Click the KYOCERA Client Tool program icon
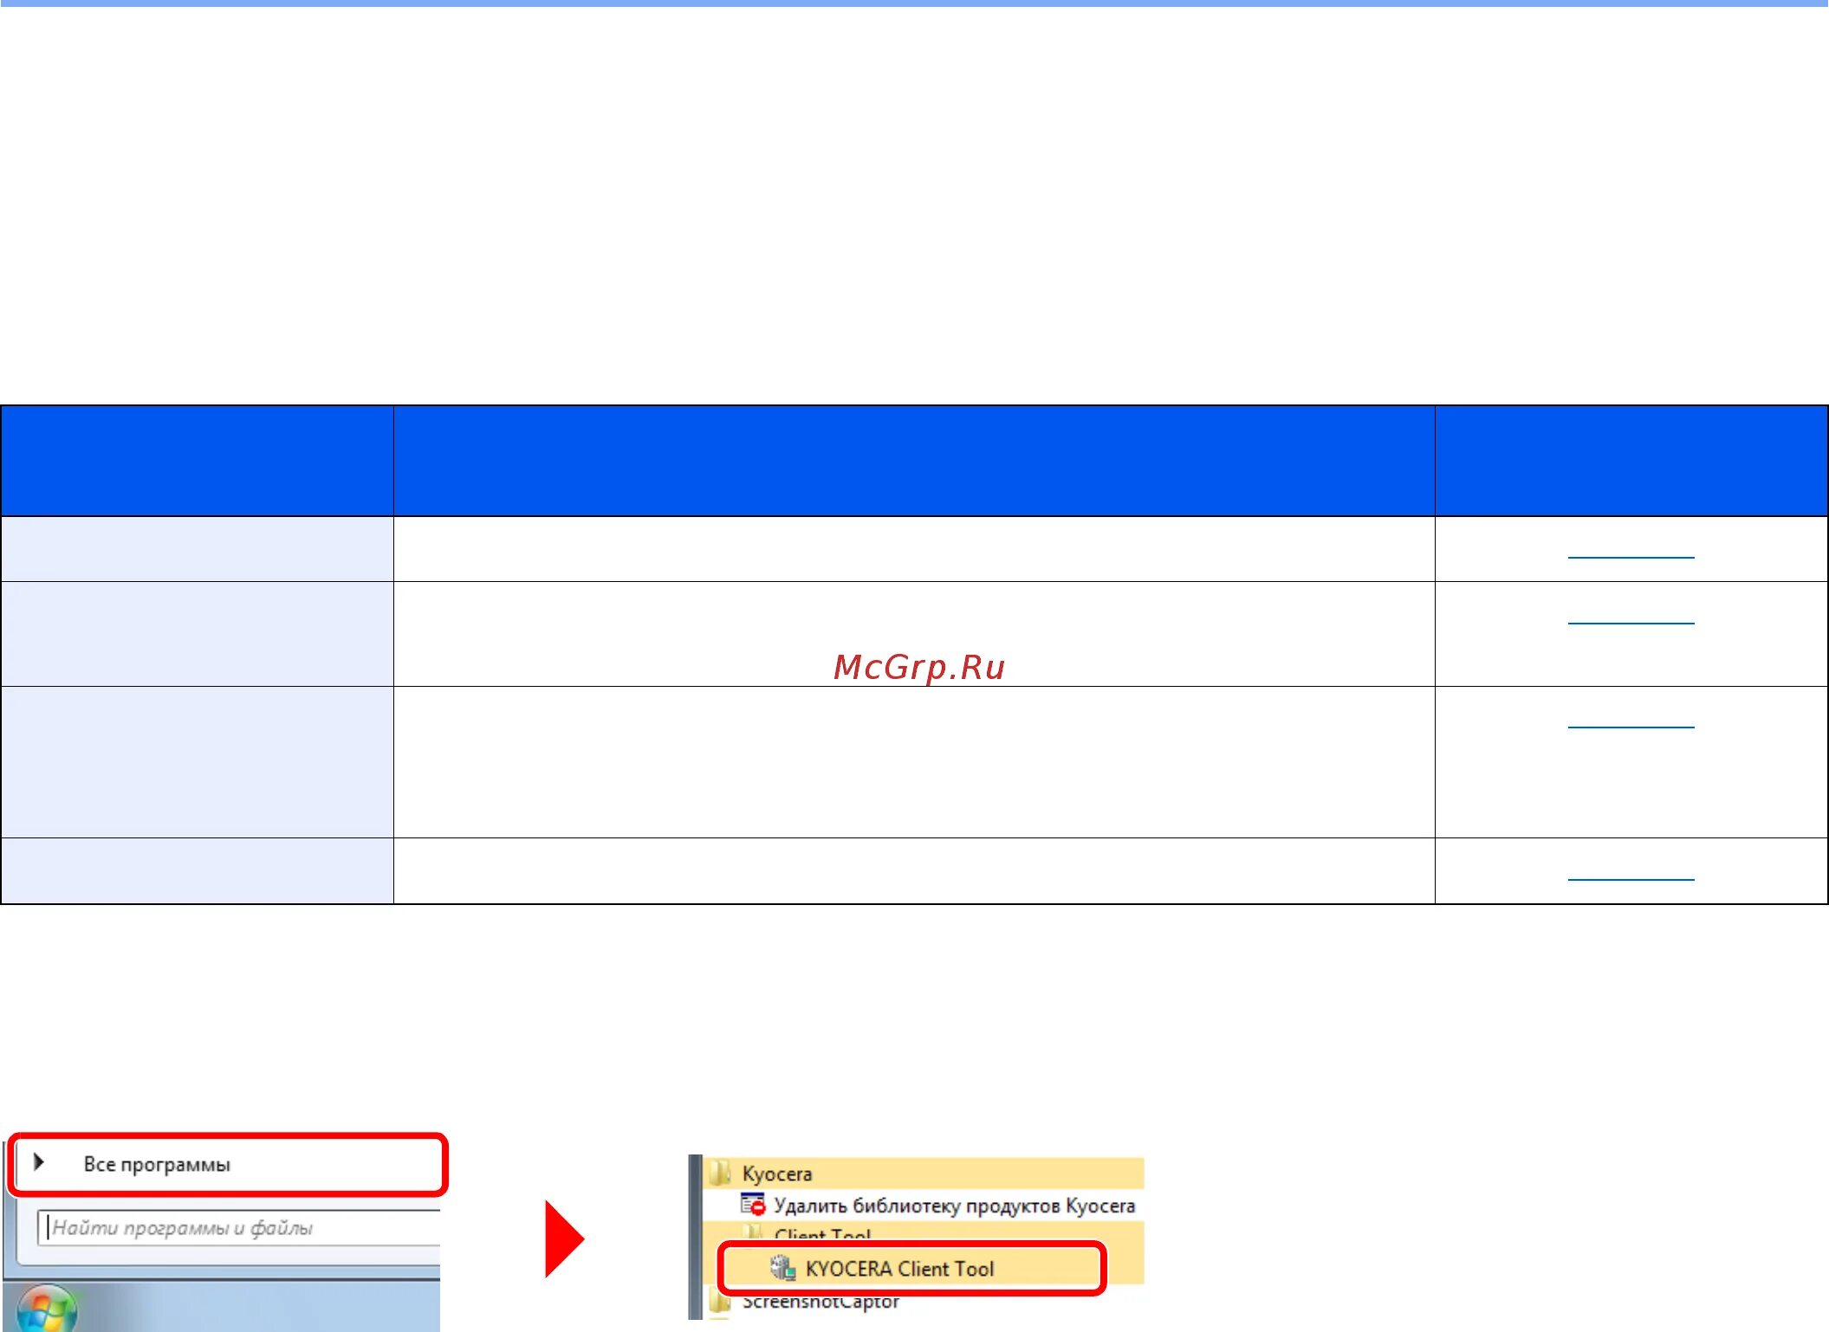Screen dimensions: 1829x1332 click(782, 1268)
